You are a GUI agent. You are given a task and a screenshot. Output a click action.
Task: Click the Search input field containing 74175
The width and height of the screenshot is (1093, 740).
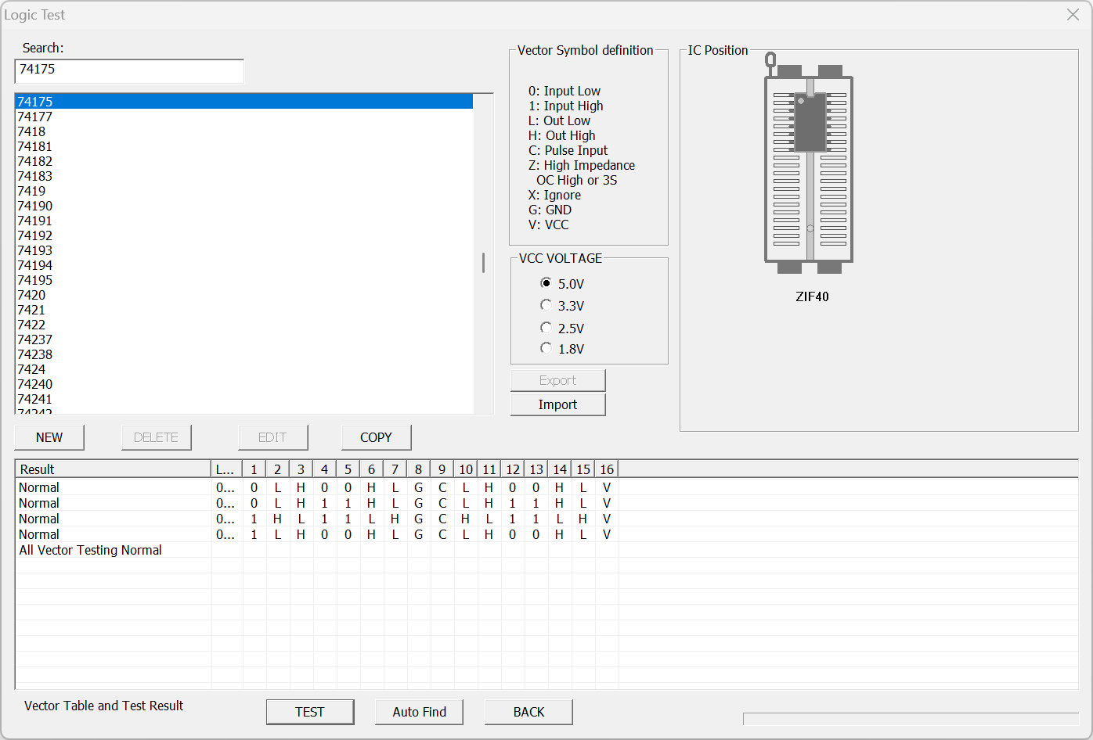tap(129, 70)
